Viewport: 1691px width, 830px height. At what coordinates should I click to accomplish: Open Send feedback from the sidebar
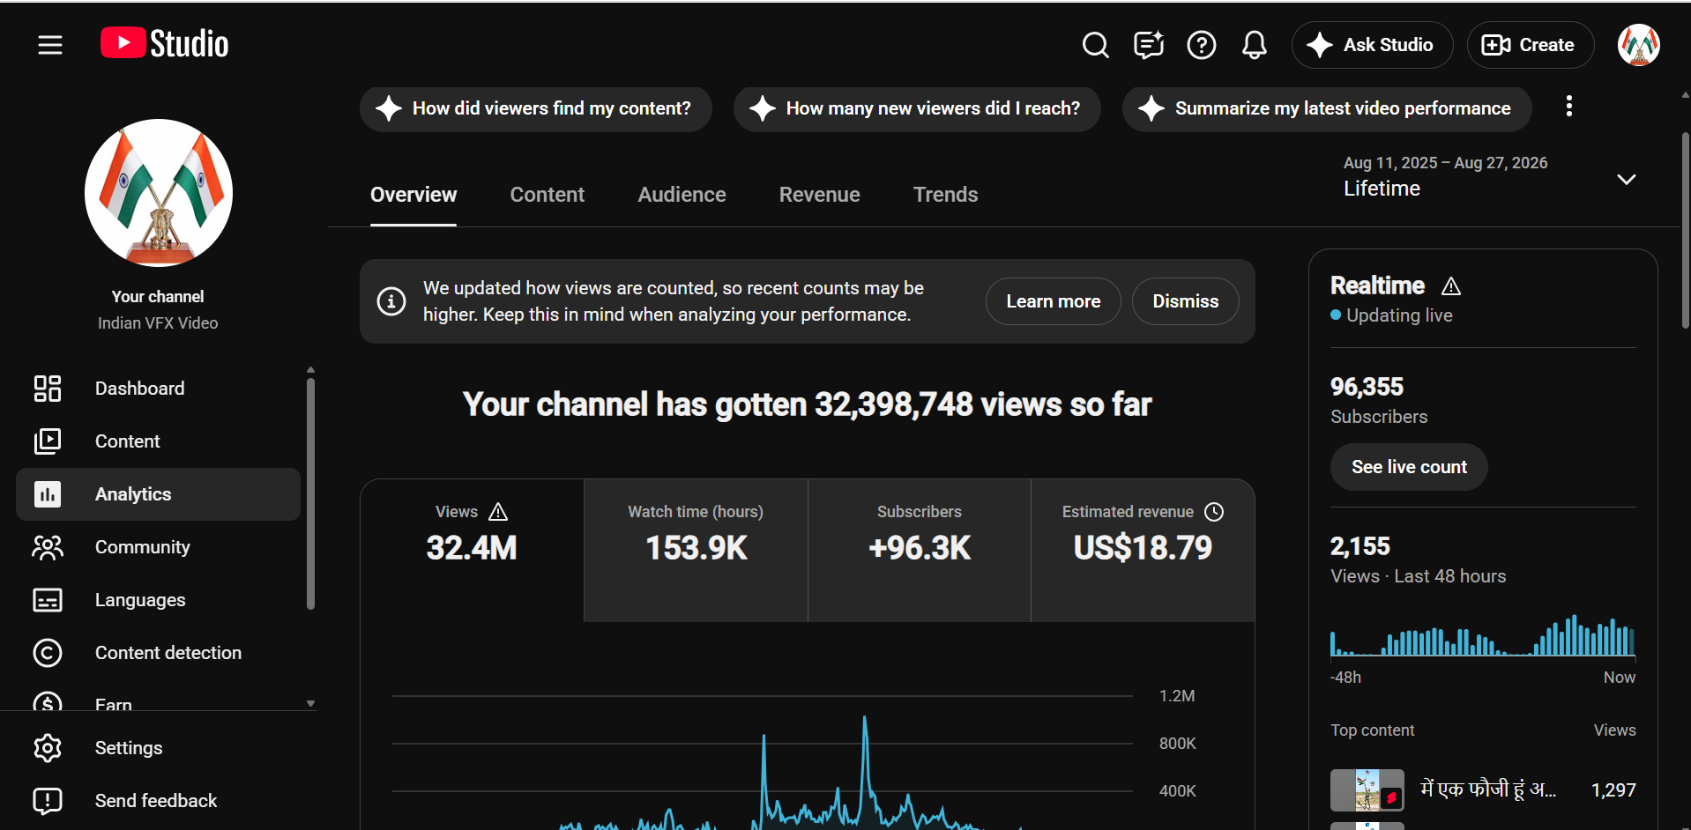(159, 801)
